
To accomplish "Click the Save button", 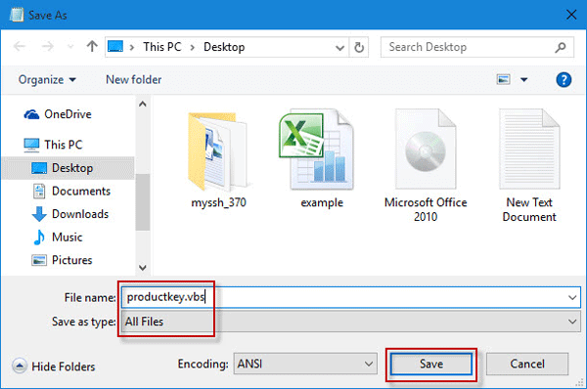I will pyautogui.click(x=431, y=364).
